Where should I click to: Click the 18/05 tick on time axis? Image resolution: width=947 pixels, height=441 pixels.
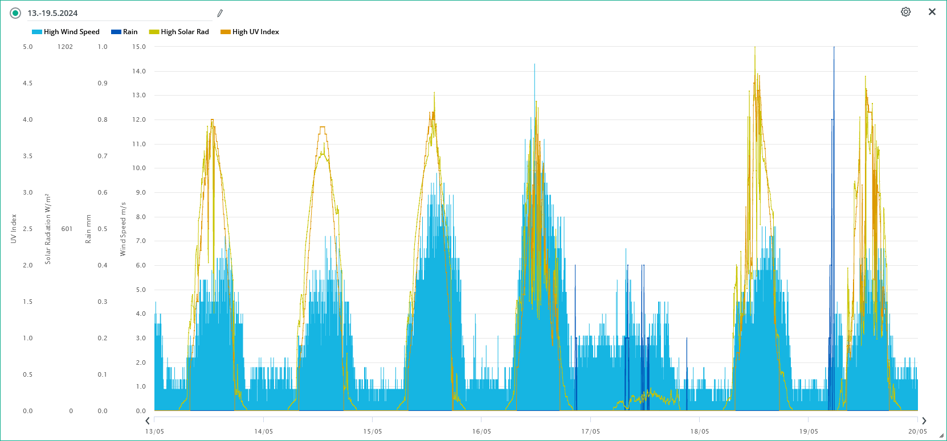[700, 431]
